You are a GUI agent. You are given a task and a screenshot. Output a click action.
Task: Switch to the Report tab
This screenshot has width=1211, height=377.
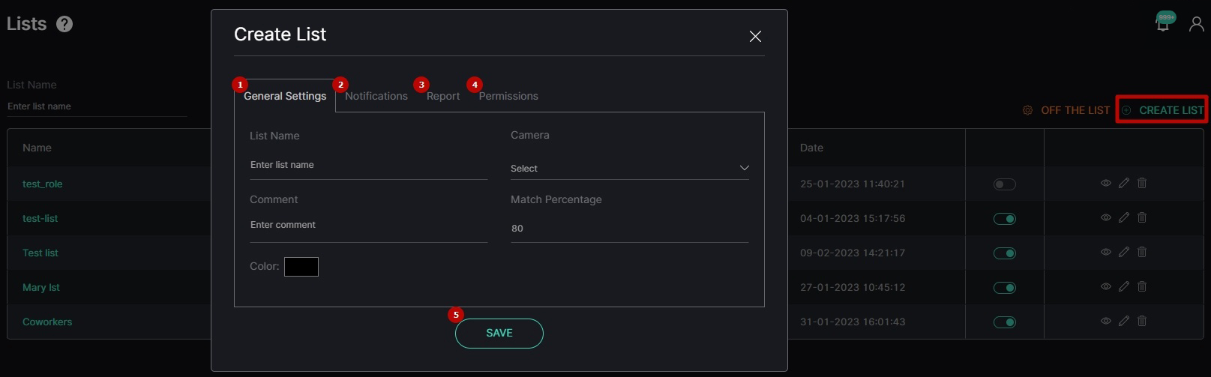443,96
